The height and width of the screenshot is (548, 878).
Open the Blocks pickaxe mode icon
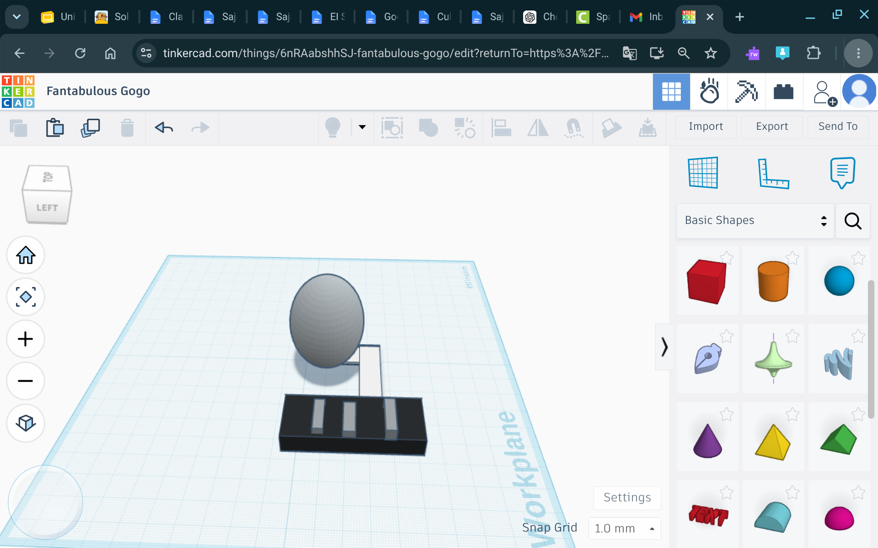point(746,92)
